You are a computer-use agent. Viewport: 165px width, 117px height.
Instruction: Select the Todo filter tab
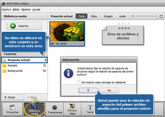(81, 16)
